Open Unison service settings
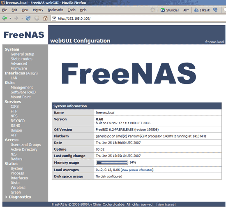Viewport: 226px width, 207px height. (x=16, y=130)
